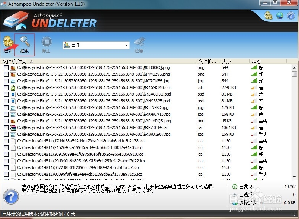This screenshot has height=219, width=299.
Task: Click signal status icon for $ICROKE6.jpg
Action: [254, 81]
